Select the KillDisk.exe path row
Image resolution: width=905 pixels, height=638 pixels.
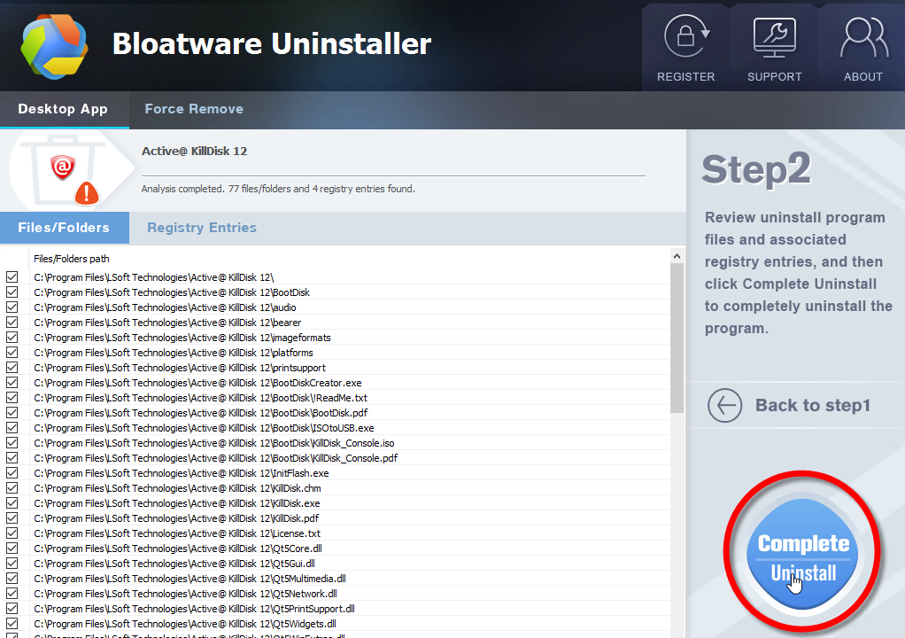click(176, 503)
